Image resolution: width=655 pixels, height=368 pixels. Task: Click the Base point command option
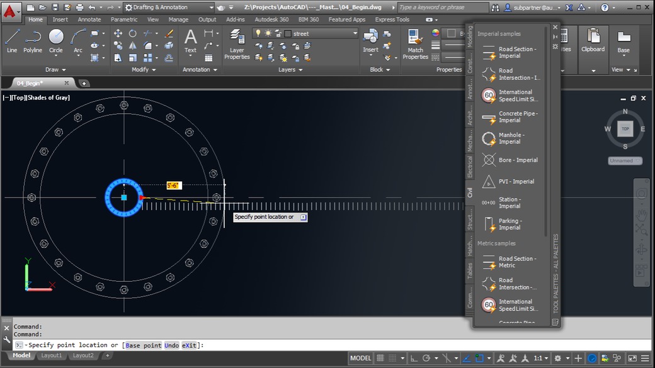144,345
